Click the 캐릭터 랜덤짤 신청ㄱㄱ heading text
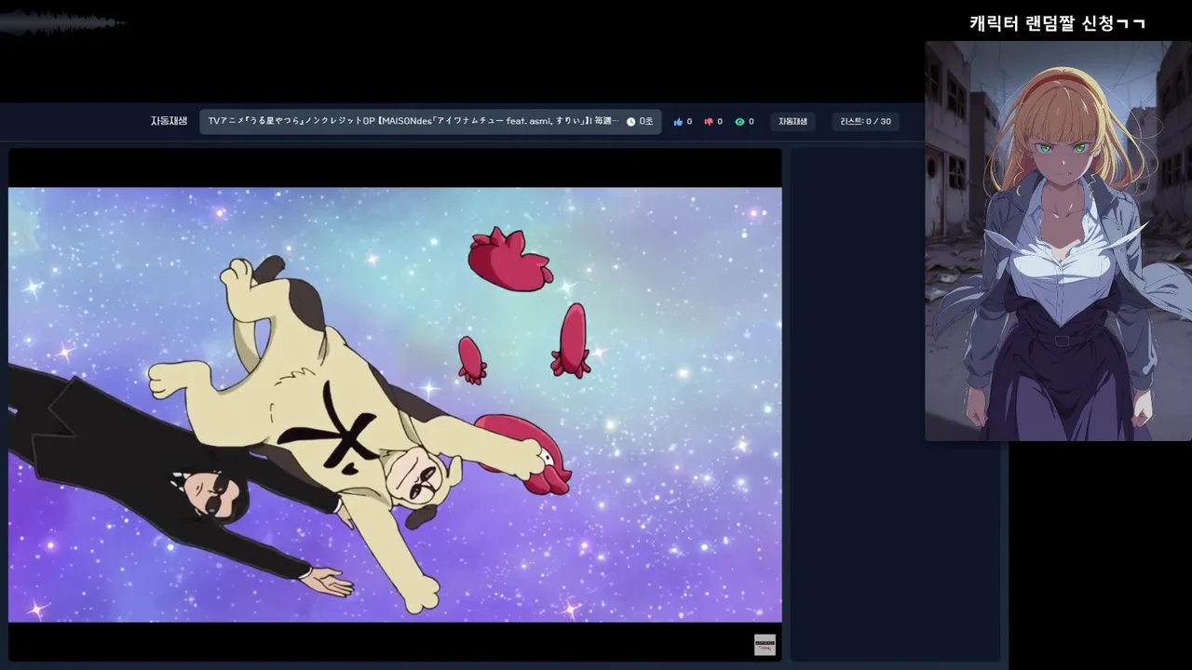Viewport: 1192px width, 670px height. [1057, 23]
